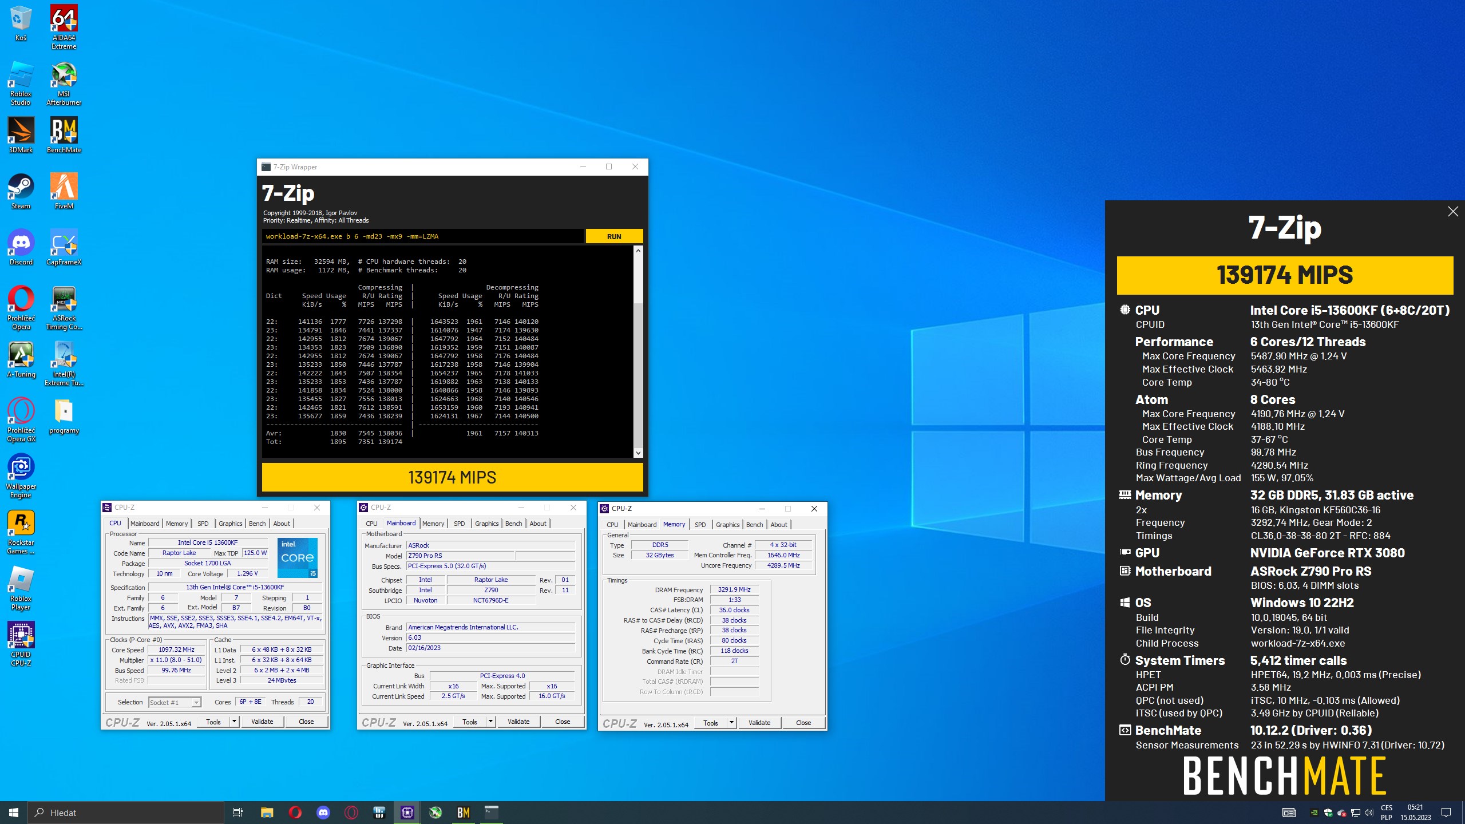Click the 7-Zip workload command field
The image size is (1465, 824).
pyautogui.click(x=423, y=236)
